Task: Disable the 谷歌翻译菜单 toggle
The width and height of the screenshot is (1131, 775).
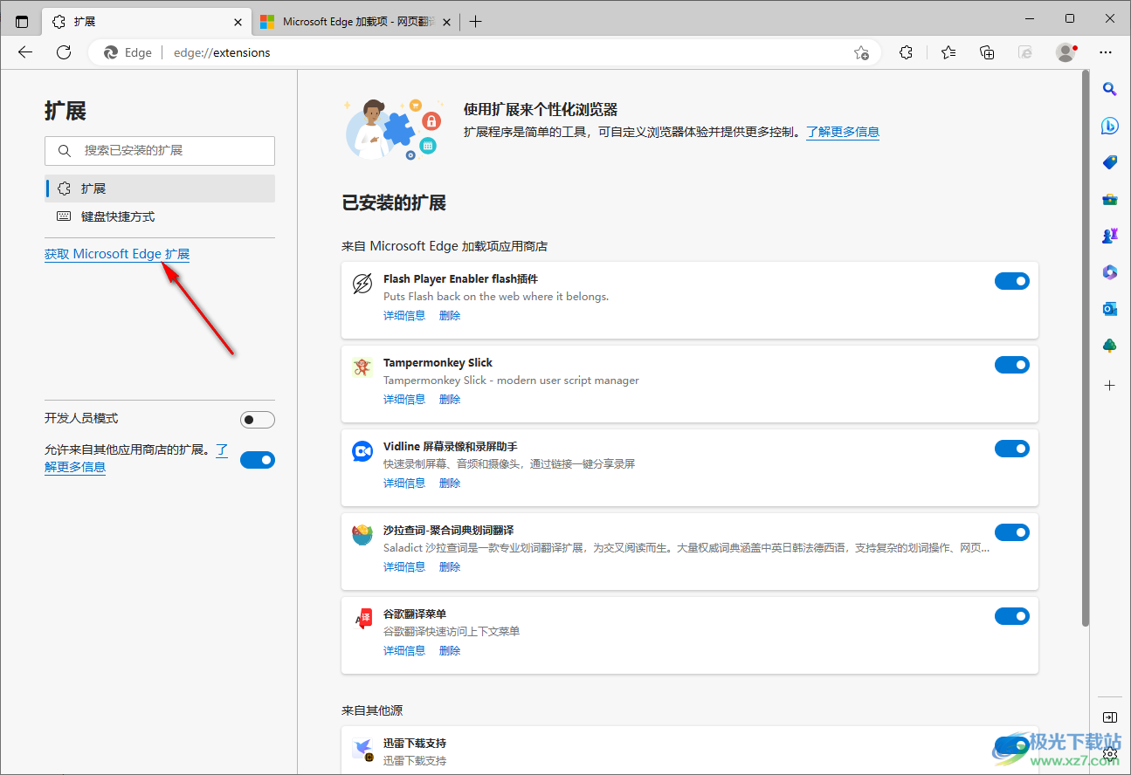Action: click(1012, 616)
